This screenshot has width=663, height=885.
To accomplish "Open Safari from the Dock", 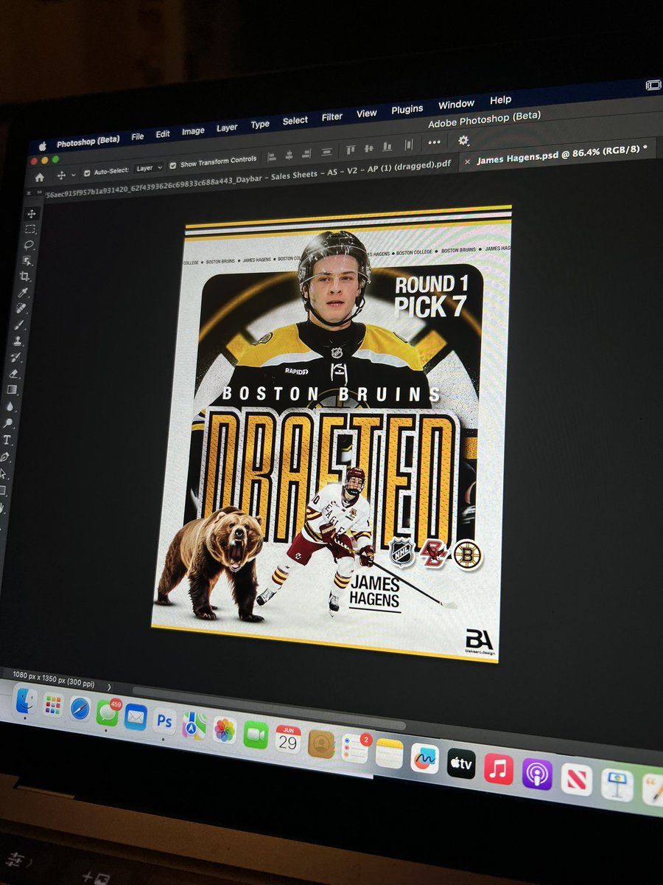I will tap(80, 708).
